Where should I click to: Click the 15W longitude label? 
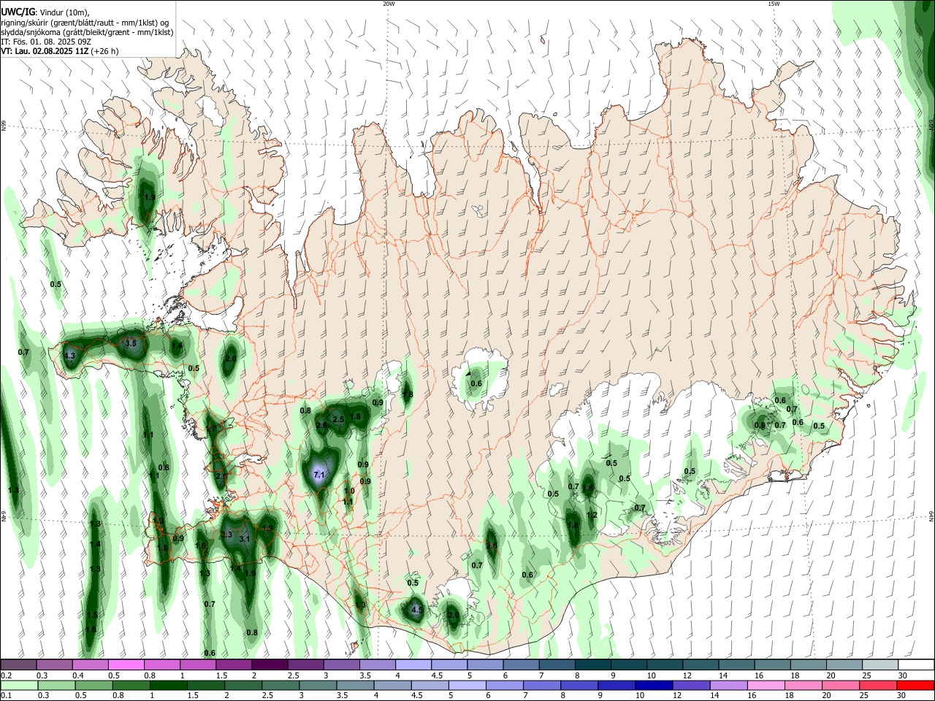[773, 4]
